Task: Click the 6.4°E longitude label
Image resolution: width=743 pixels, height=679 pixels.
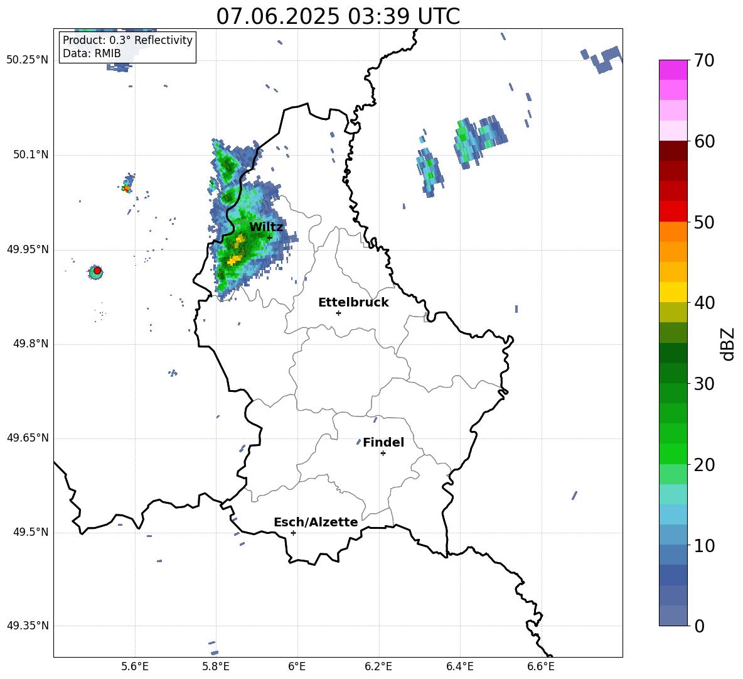Action: tap(459, 666)
